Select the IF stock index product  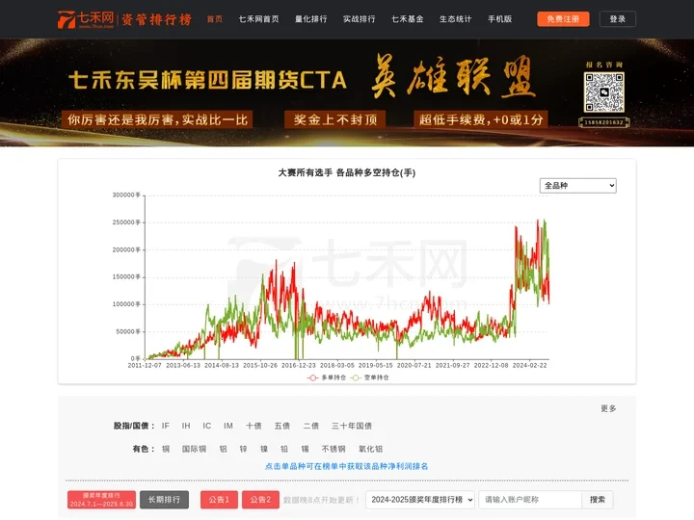point(166,426)
